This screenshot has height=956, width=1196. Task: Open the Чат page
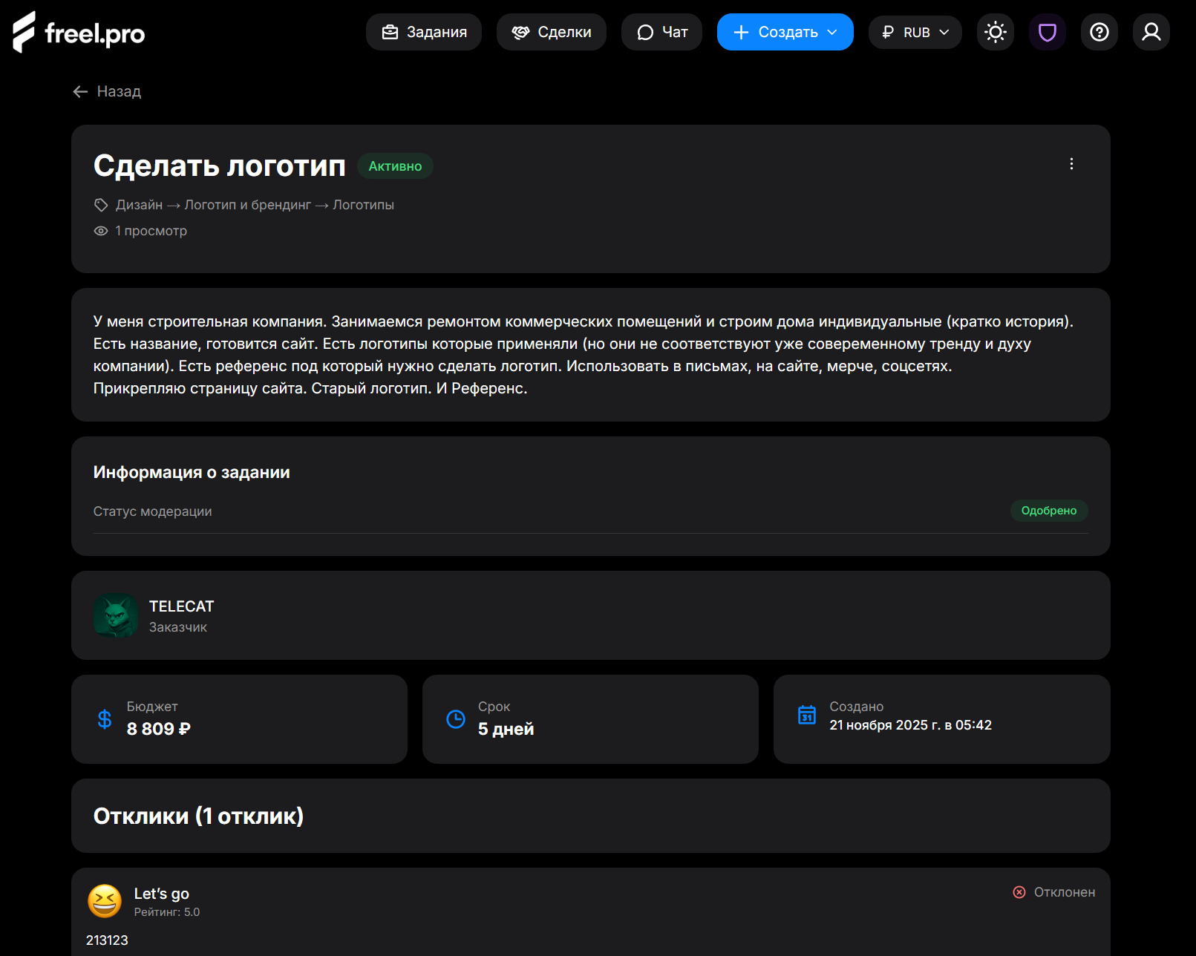tap(661, 32)
